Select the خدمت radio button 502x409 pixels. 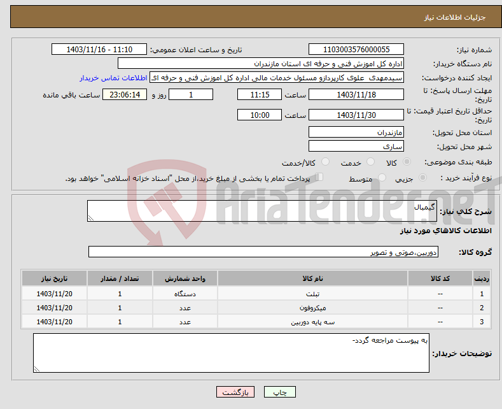(370, 162)
